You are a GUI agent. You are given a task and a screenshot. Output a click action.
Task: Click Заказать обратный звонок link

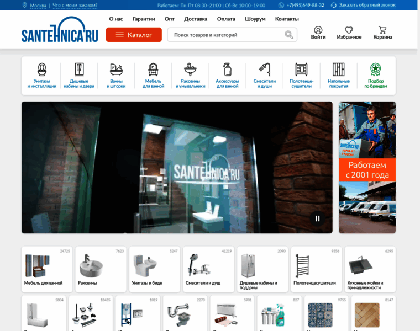point(368,5)
